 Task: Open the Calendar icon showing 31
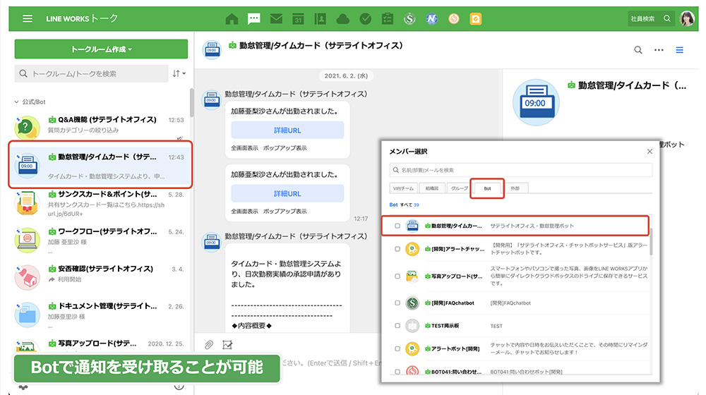(298, 19)
